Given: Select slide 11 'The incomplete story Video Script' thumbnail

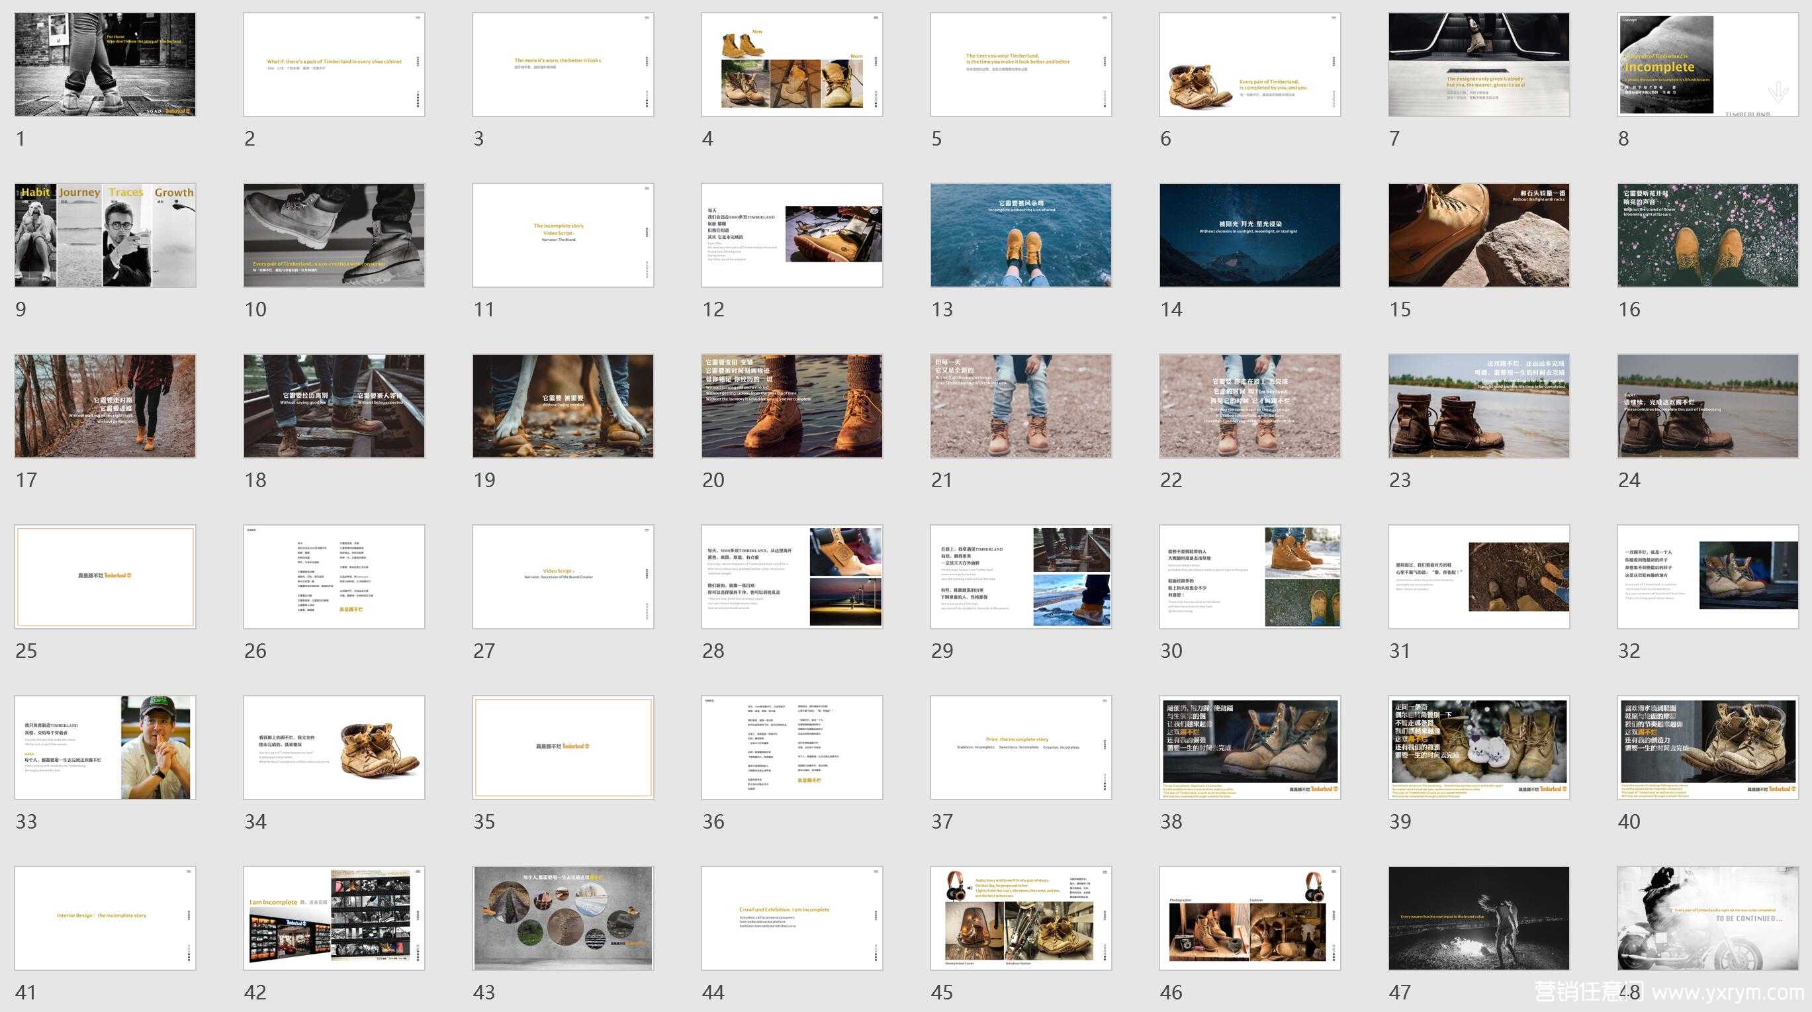Looking at the screenshot, I should [563, 235].
